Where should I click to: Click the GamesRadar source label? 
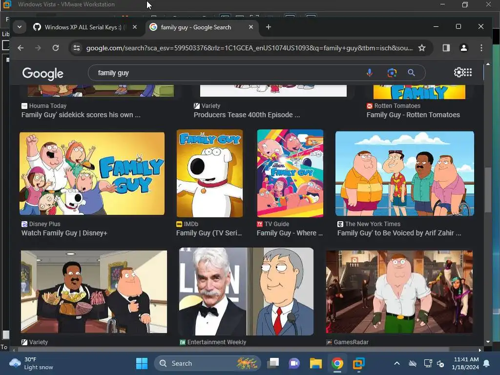tap(351, 342)
